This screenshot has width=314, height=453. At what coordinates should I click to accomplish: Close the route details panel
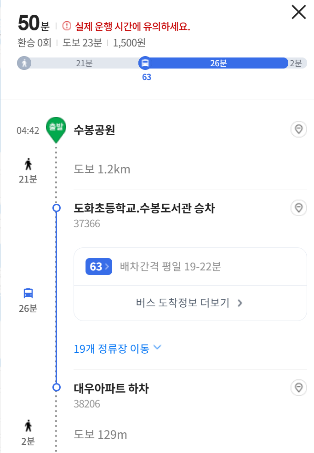299,12
